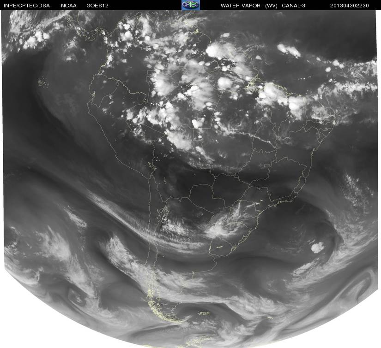This screenshot has height=348, width=381.
Task: Click the CANAL-3 channel label
Action: pyautogui.click(x=294, y=6)
